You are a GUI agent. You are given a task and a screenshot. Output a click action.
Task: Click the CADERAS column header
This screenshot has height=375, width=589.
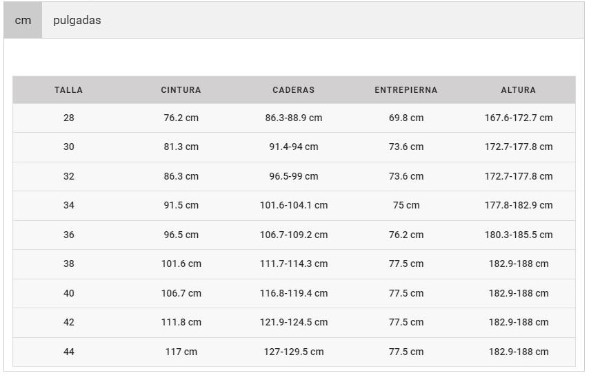click(293, 90)
